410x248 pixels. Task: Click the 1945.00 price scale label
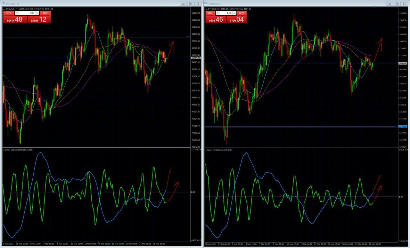pos(403,13)
